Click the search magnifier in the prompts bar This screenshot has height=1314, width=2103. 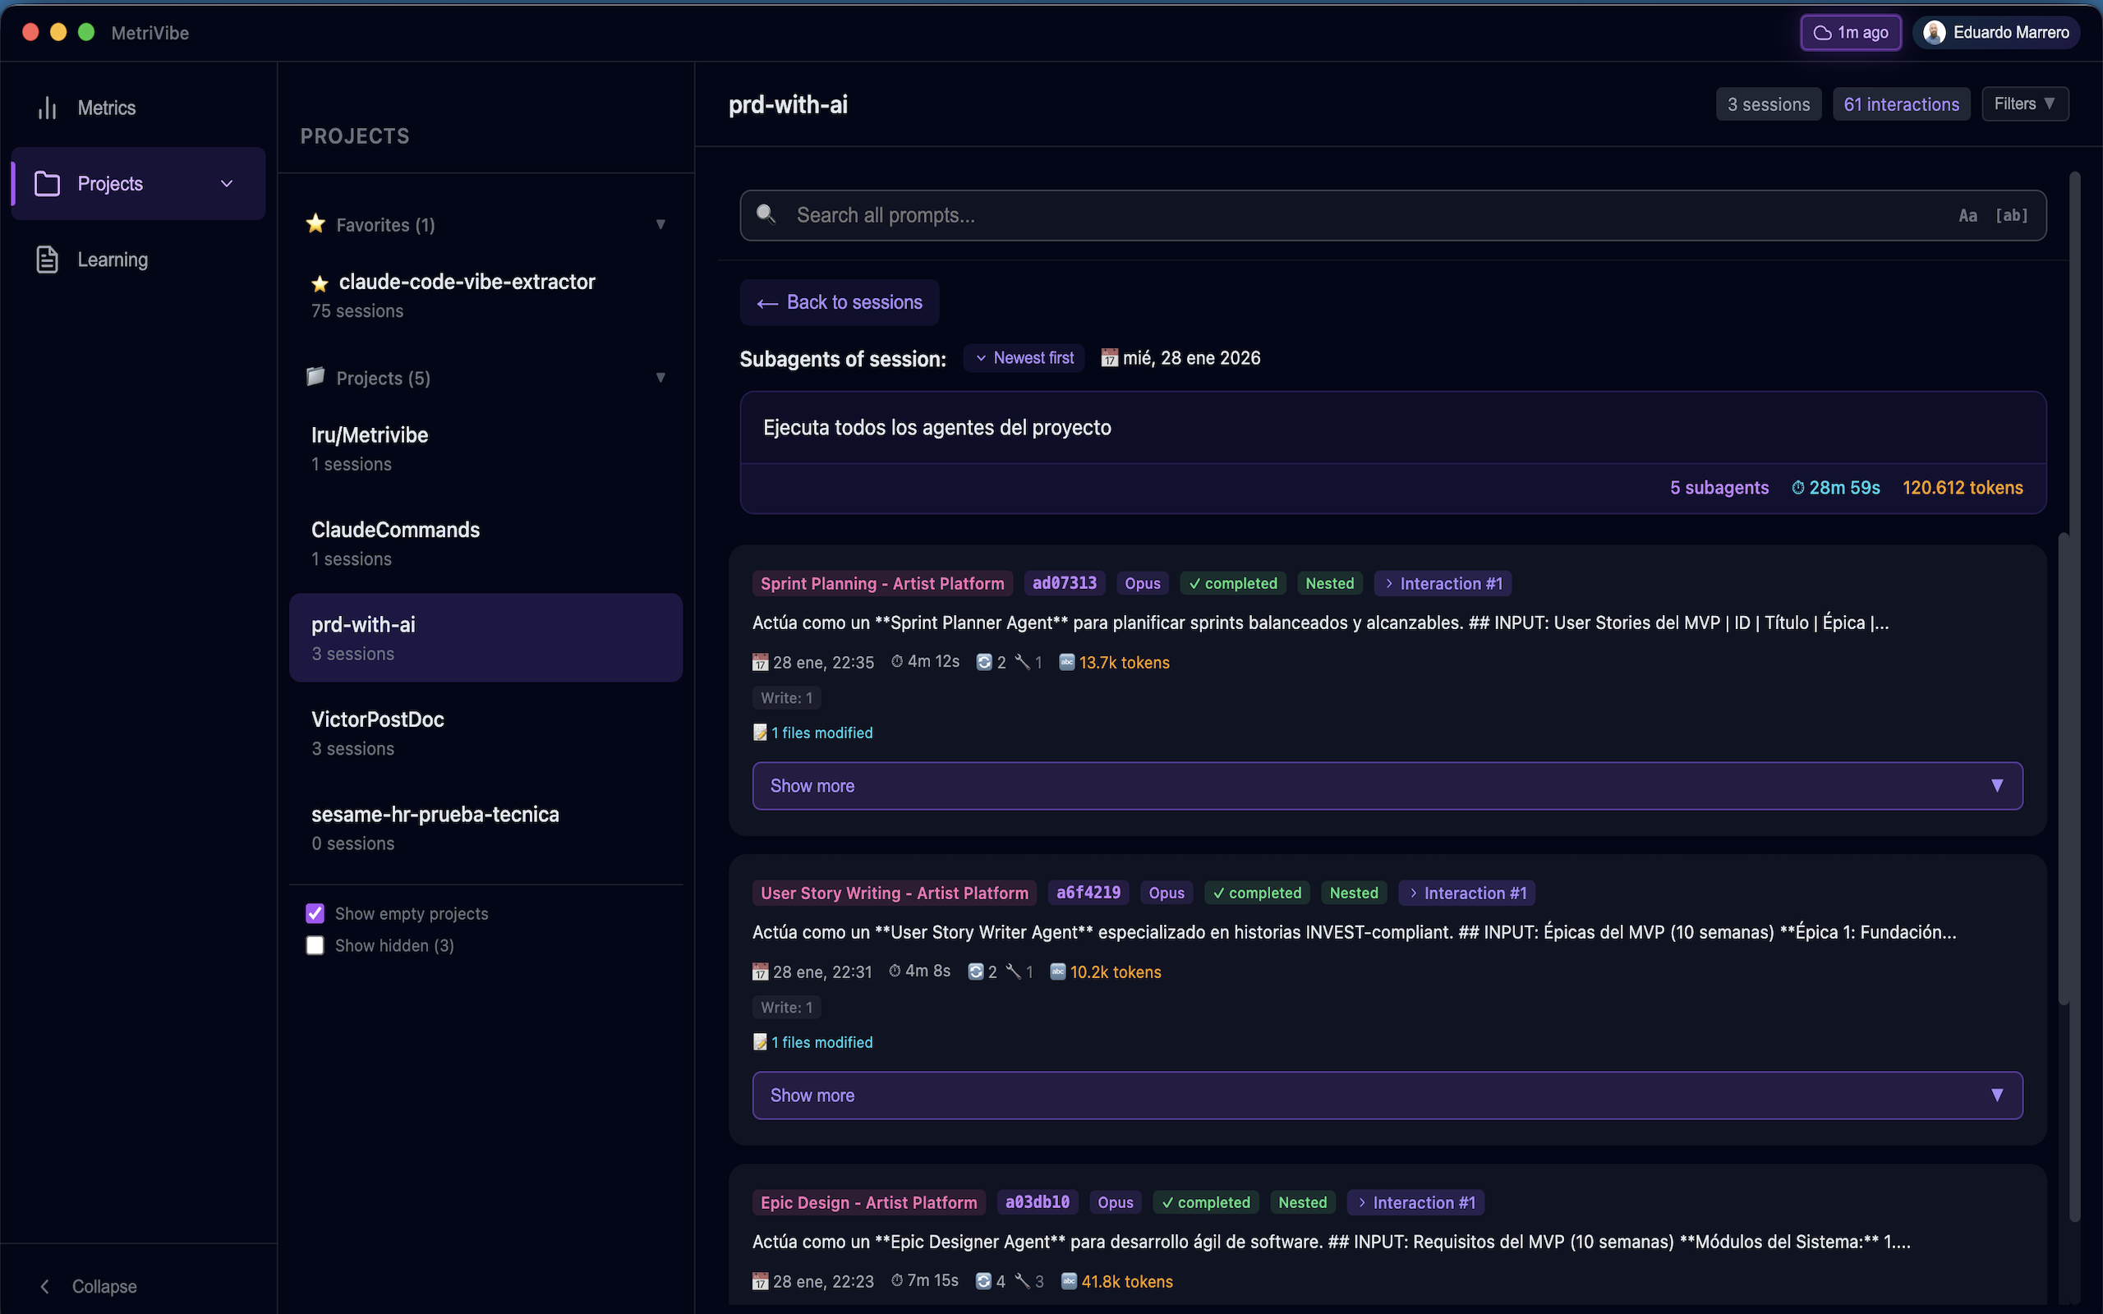(x=766, y=214)
